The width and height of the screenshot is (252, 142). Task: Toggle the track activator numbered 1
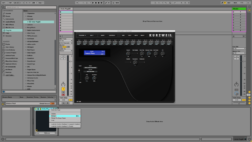pyautogui.click(x=63, y=89)
